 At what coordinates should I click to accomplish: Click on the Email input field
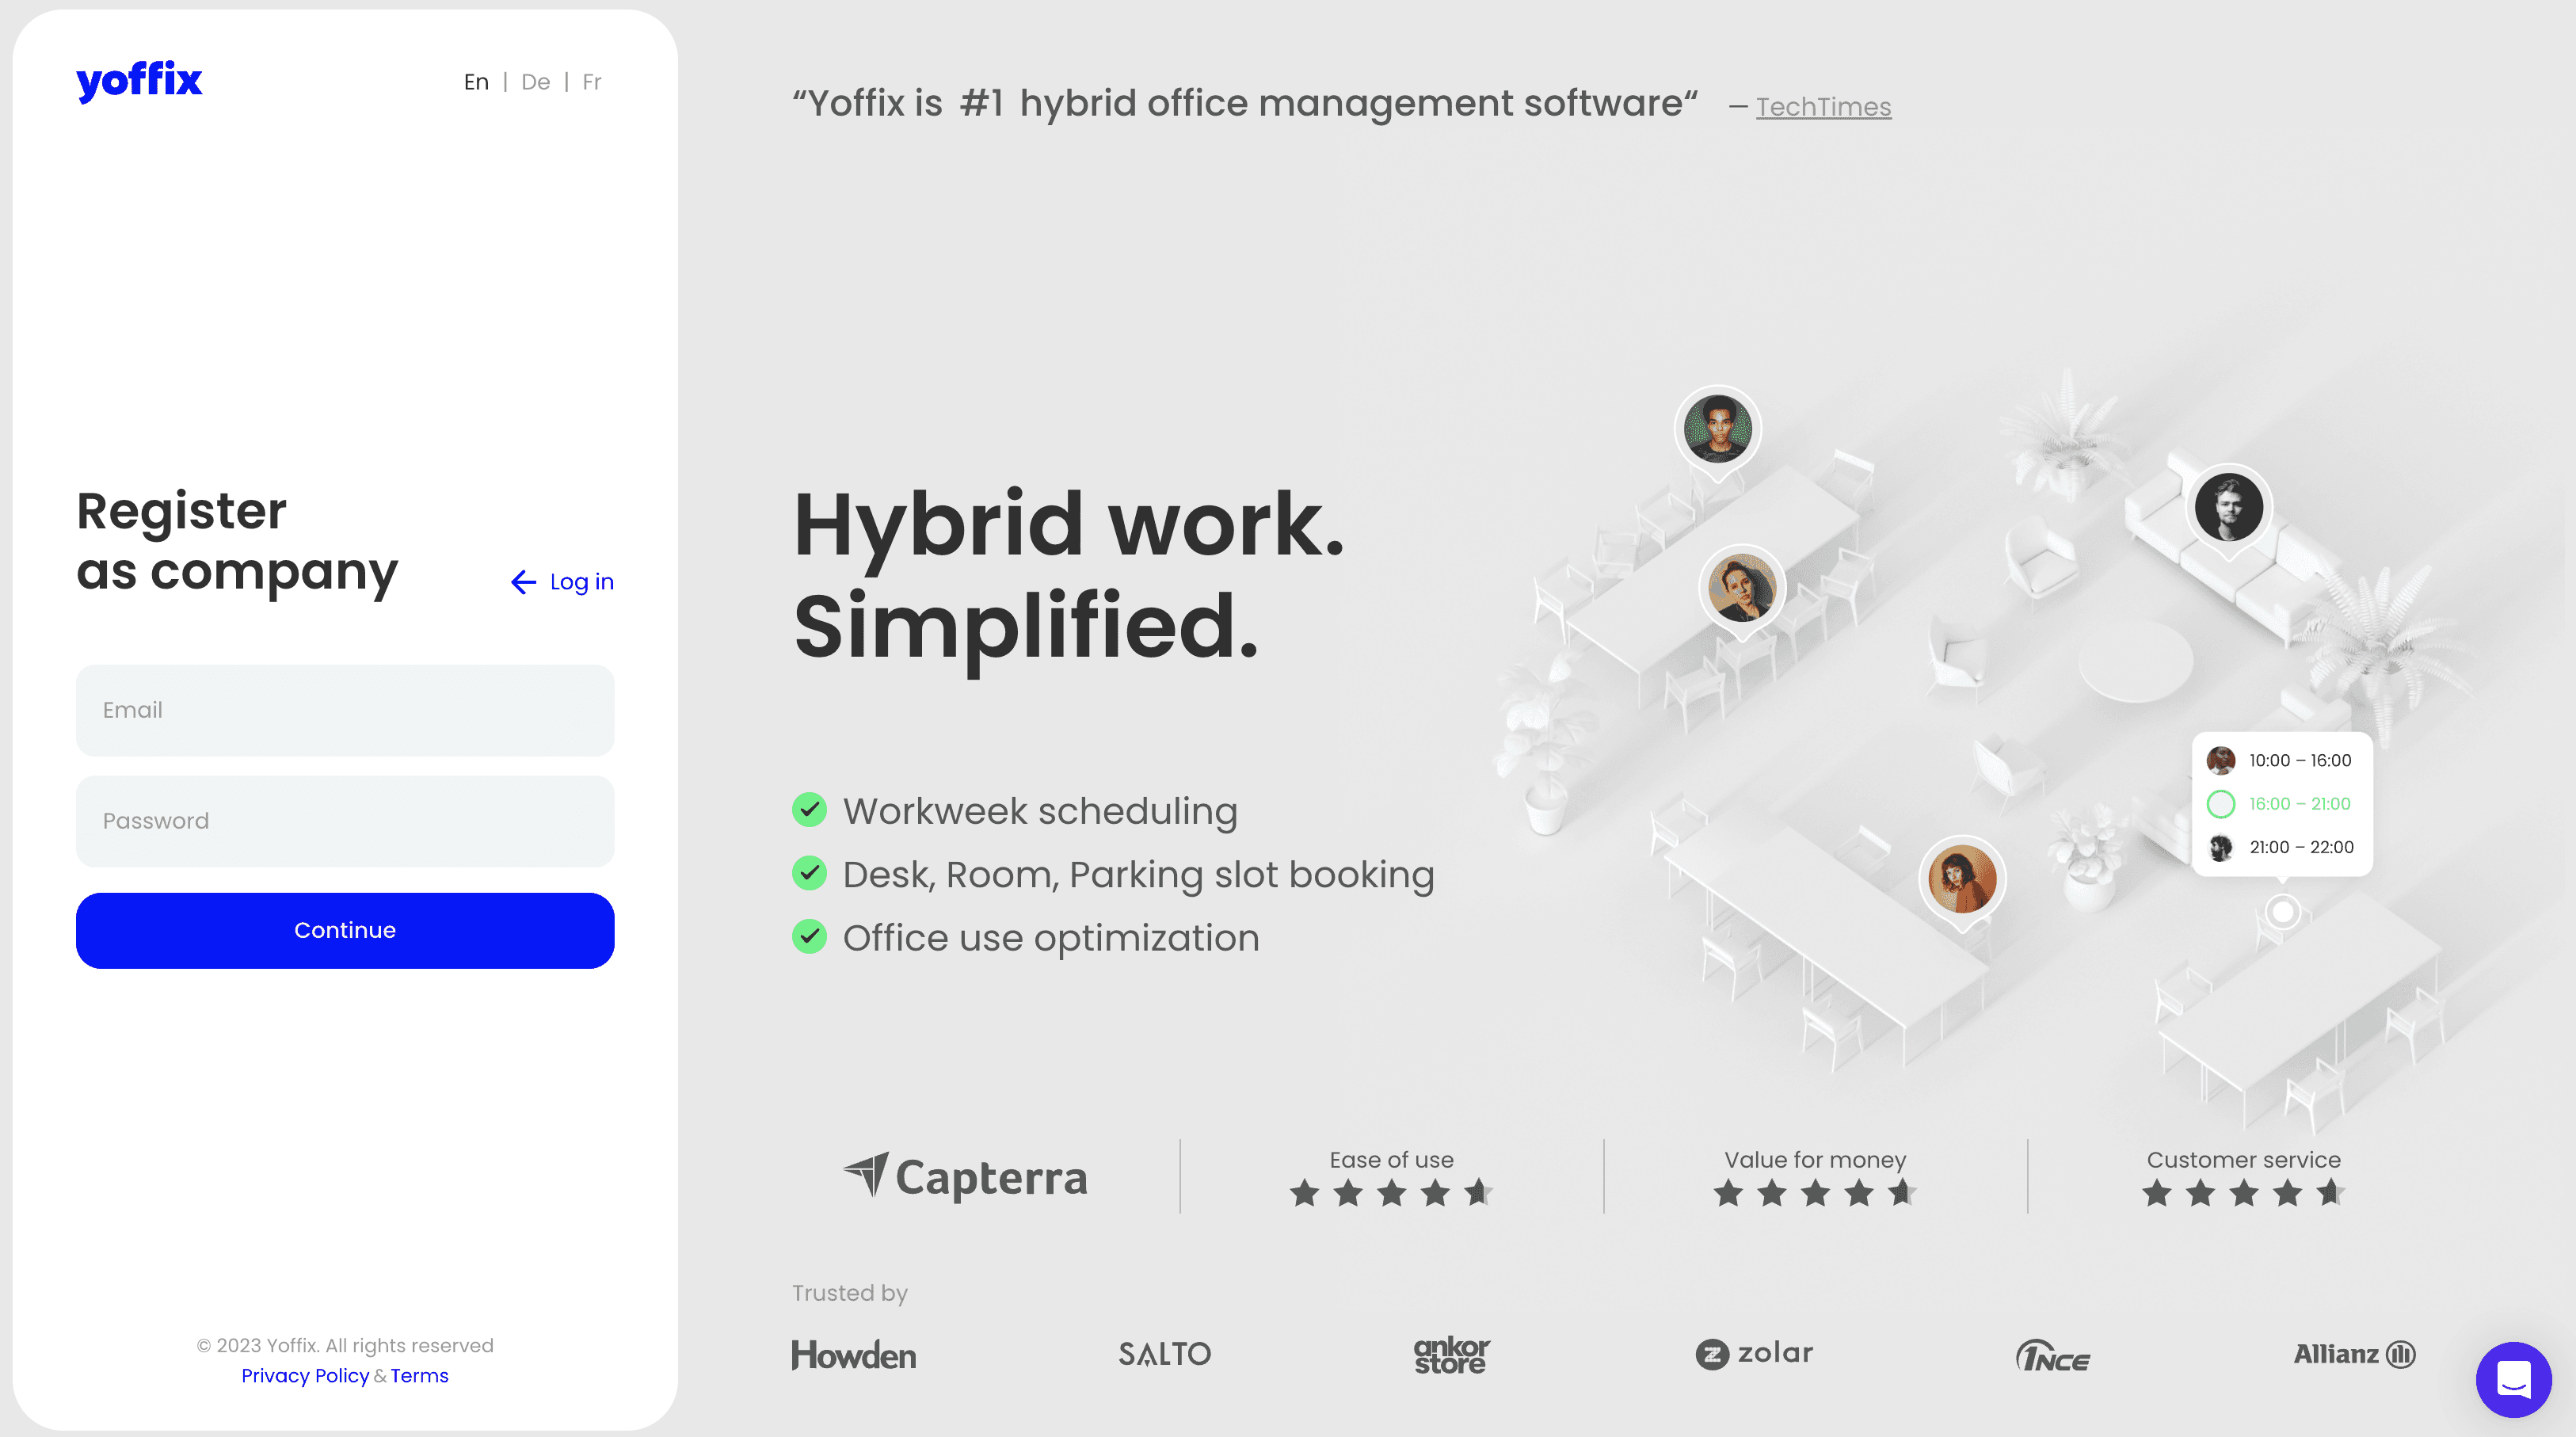(345, 710)
